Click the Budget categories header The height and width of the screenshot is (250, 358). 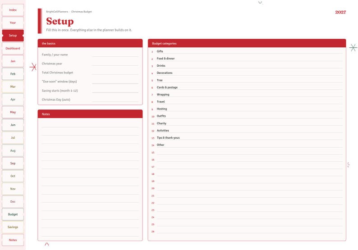(247, 43)
